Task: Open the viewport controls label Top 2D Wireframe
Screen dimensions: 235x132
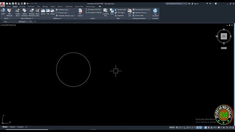Action: click(8, 25)
